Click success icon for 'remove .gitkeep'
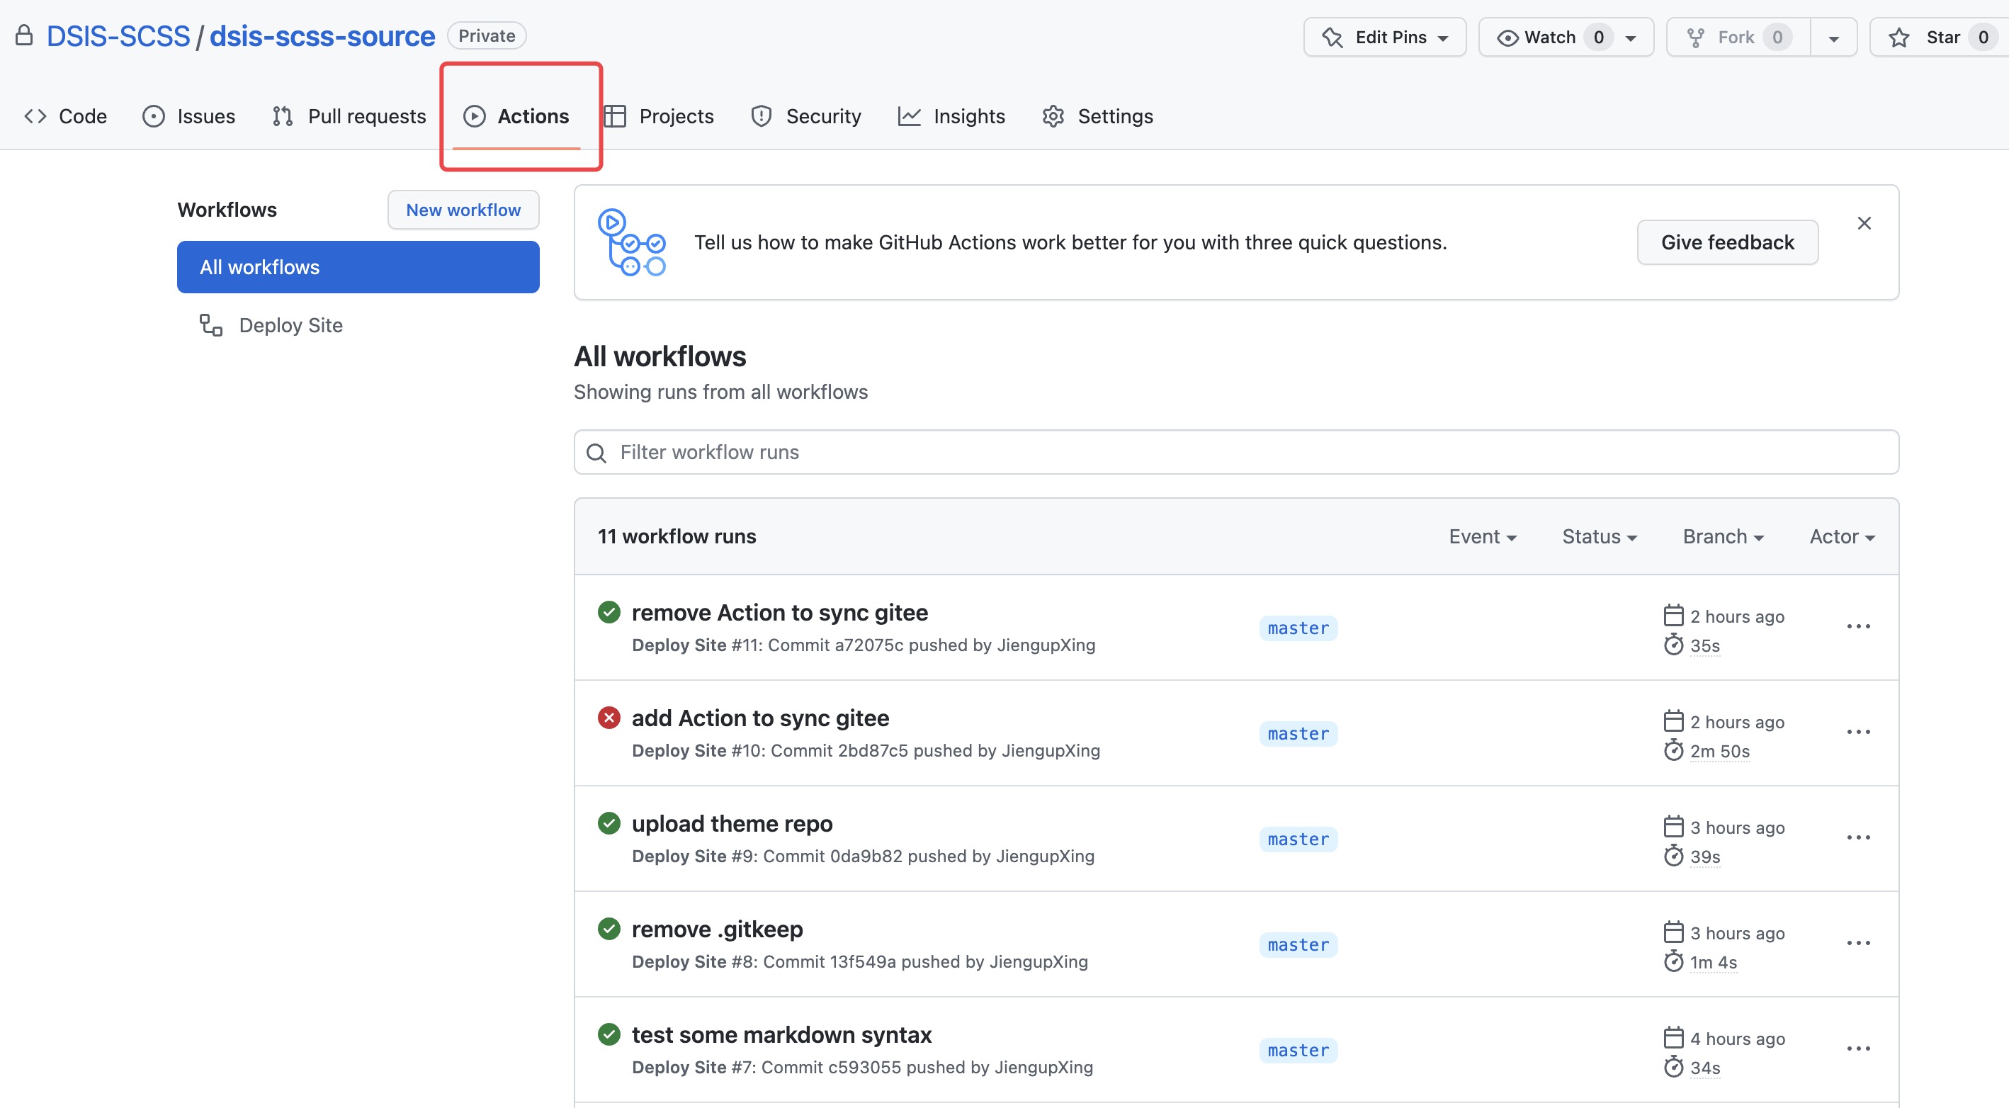Image resolution: width=2009 pixels, height=1108 pixels. click(x=609, y=929)
